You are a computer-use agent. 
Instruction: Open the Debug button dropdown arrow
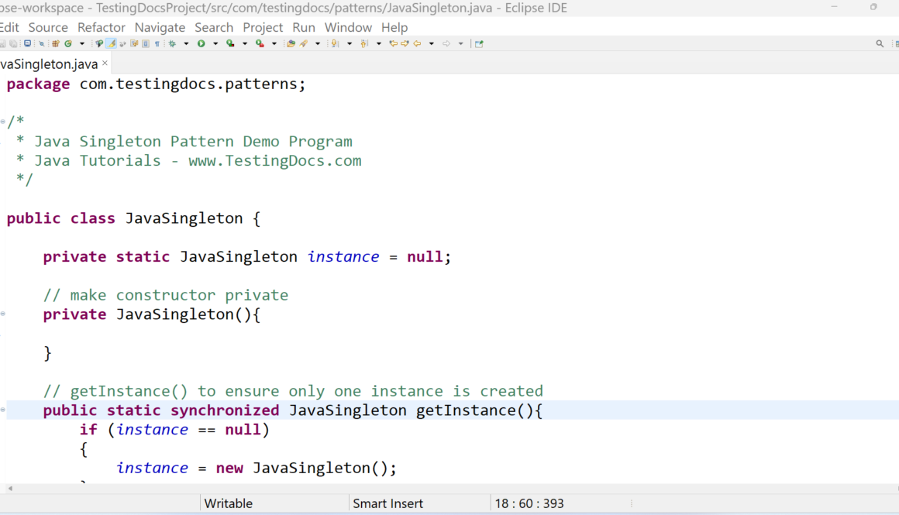tap(186, 44)
